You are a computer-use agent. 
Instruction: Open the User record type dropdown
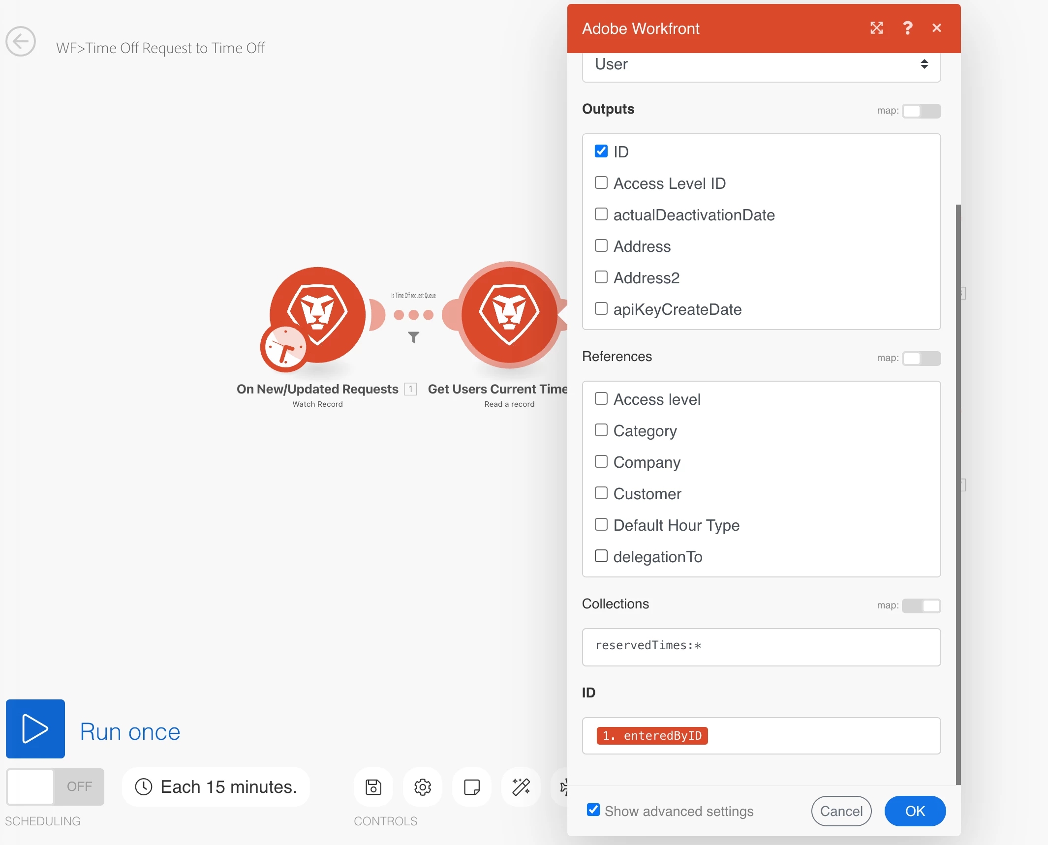[761, 64]
